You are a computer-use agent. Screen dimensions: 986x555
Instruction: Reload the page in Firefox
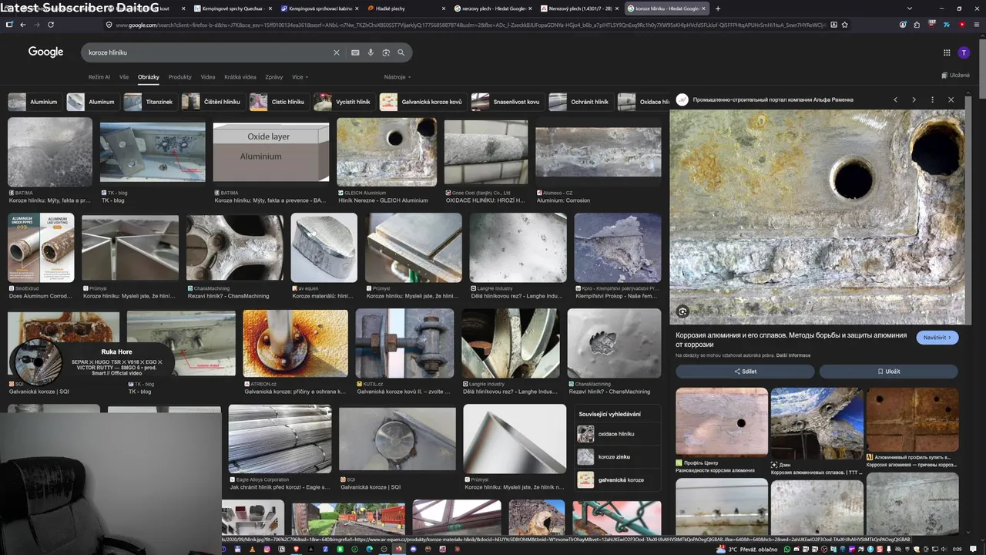click(51, 25)
